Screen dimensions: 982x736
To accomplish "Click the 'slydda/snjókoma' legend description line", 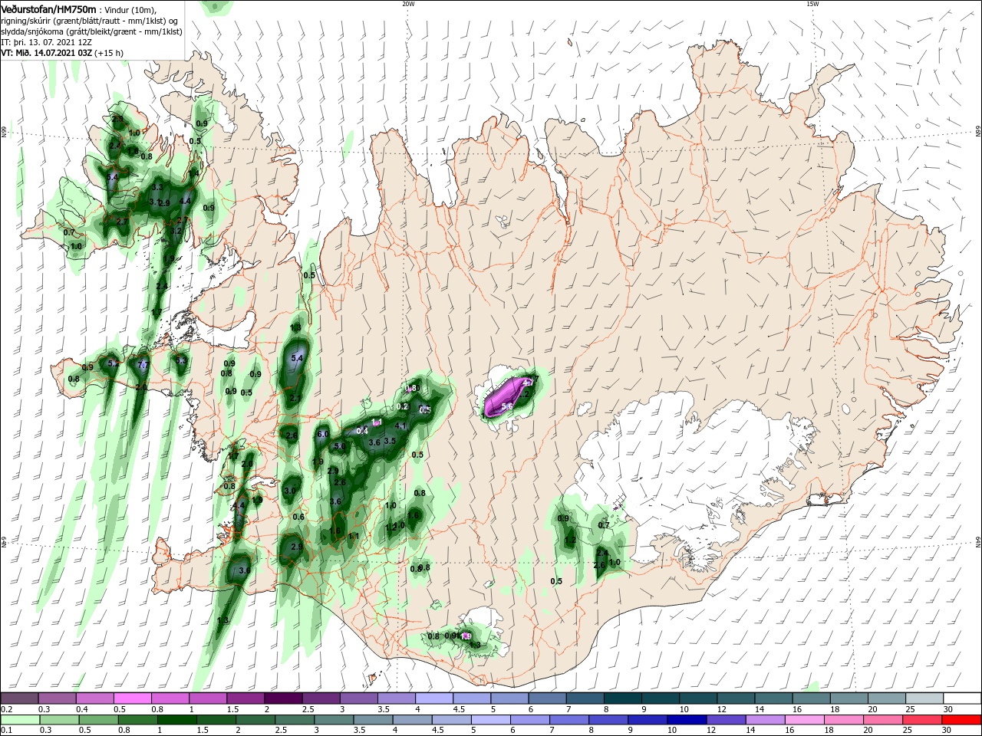I will [x=90, y=31].
